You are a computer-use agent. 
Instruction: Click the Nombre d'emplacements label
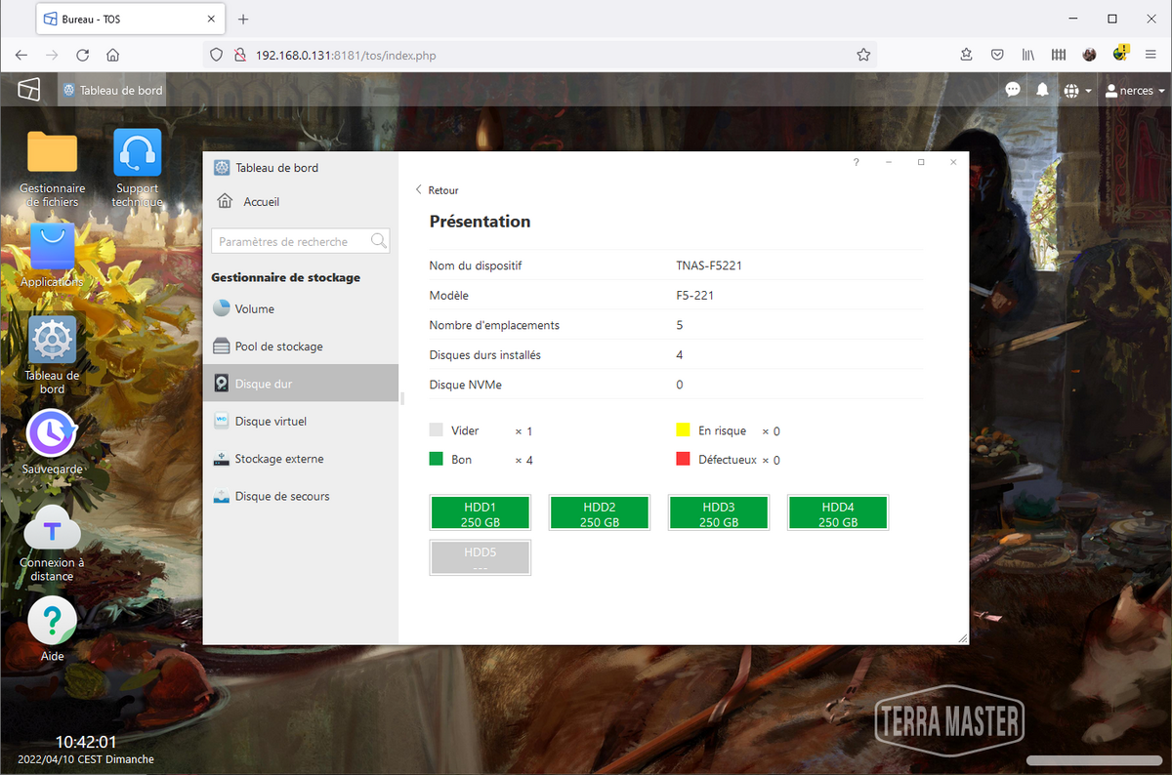(494, 325)
